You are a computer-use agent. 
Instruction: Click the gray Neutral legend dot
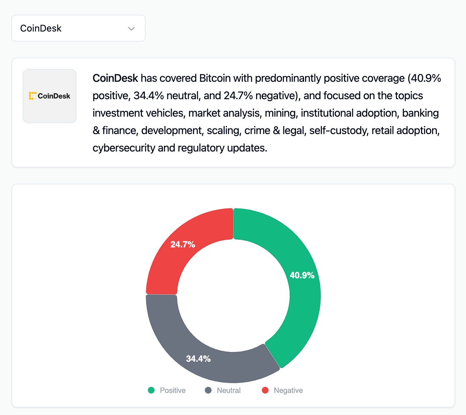(208, 390)
